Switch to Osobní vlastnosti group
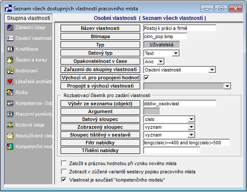The width and height of the screenshot is (247, 192). (34, 38)
